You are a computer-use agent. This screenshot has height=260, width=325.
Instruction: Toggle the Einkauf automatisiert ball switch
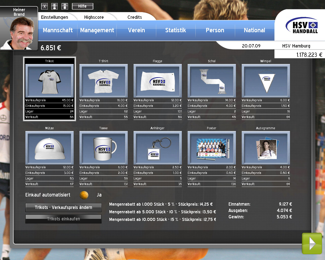coord(84,195)
